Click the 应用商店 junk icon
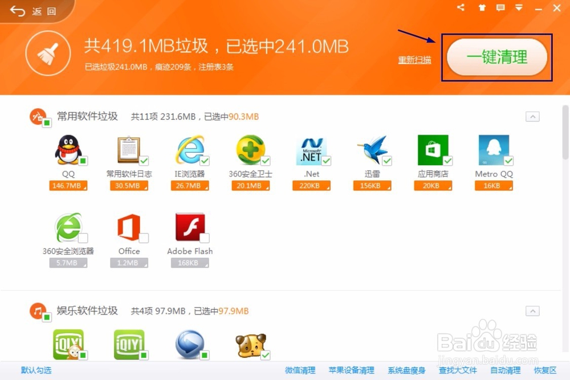This screenshot has height=380, width=570. 433,150
